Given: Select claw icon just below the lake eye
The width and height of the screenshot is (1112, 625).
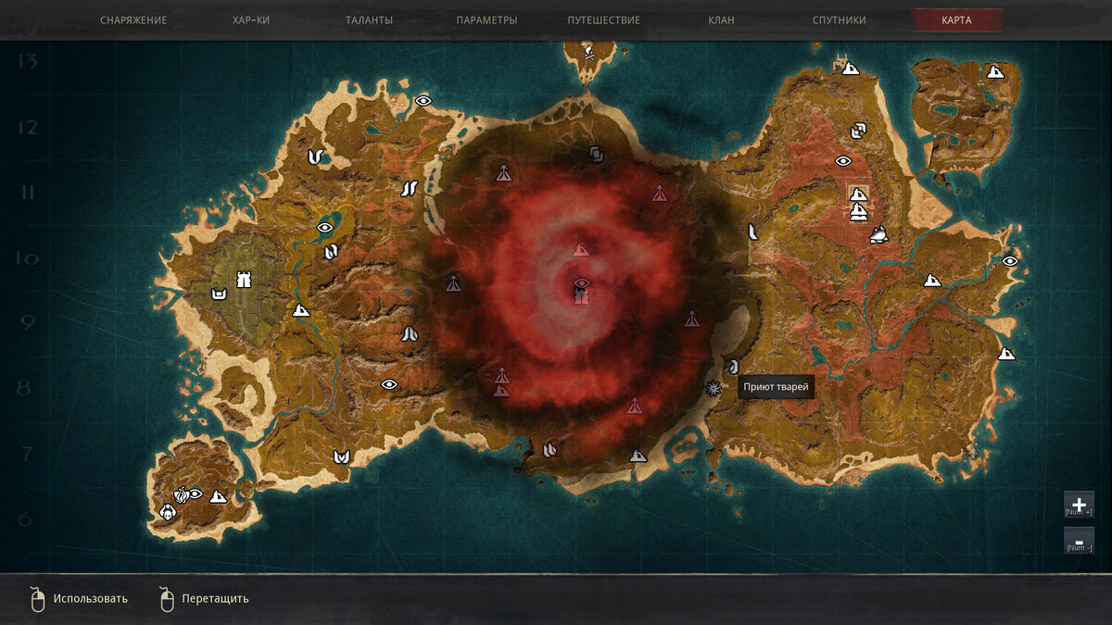Looking at the screenshot, I should (x=331, y=251).
